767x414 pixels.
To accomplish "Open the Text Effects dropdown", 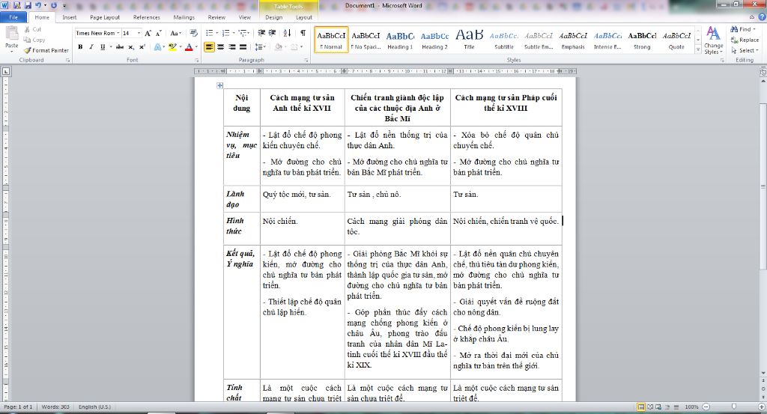I will coord(159,47).
